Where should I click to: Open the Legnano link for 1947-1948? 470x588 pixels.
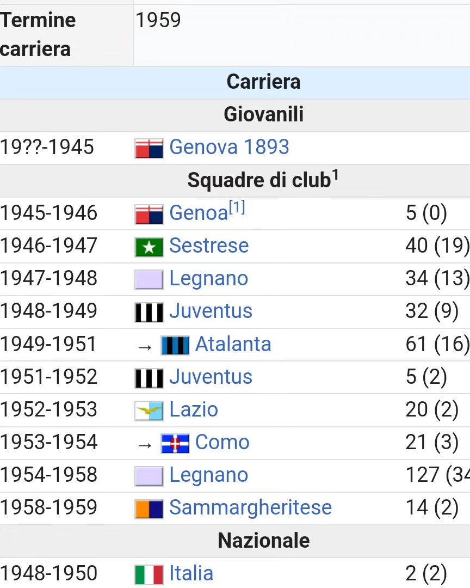[x=209, y=279]
